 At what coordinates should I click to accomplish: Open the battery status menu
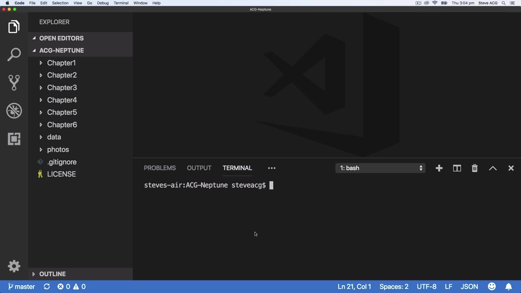[444, 3]
